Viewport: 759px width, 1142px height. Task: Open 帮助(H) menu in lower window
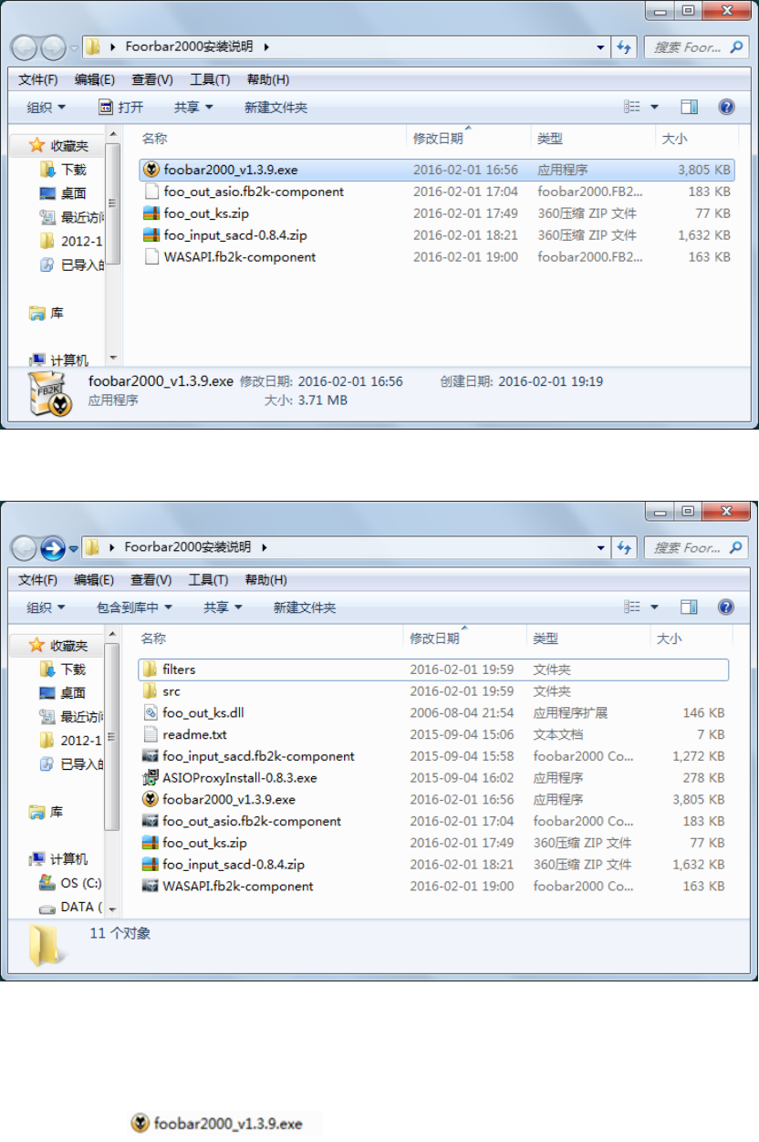[x=267, y=579]
